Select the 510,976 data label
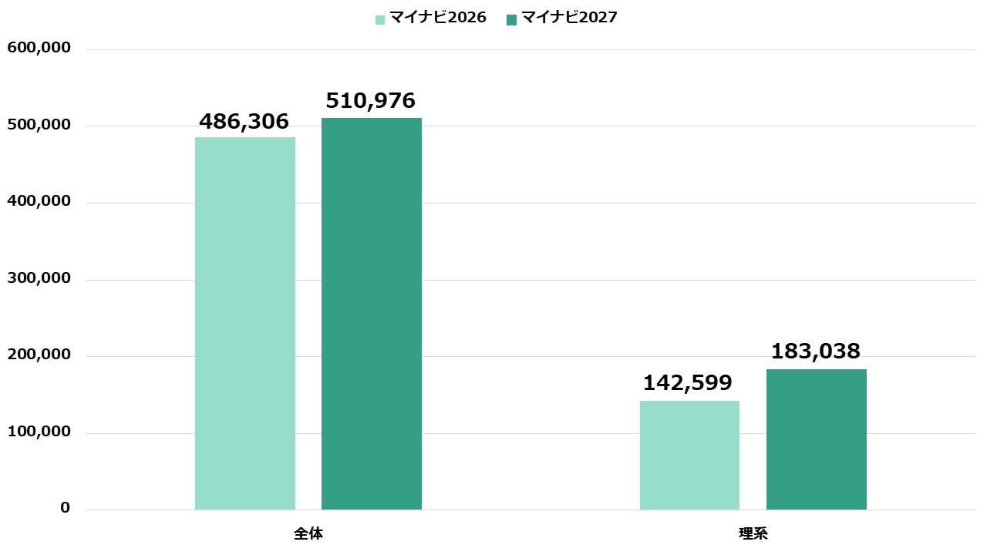The image size is (987, 555). click(x=370, y=101)
